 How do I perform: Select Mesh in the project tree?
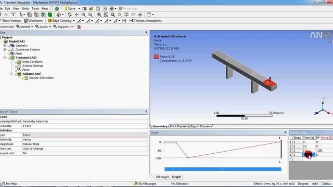[19, 54]
